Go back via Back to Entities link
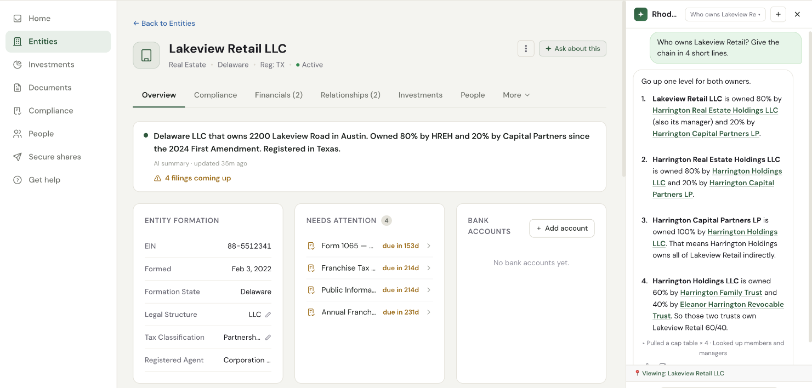Viewport: 812px width, 388px height. coord(164,23)
